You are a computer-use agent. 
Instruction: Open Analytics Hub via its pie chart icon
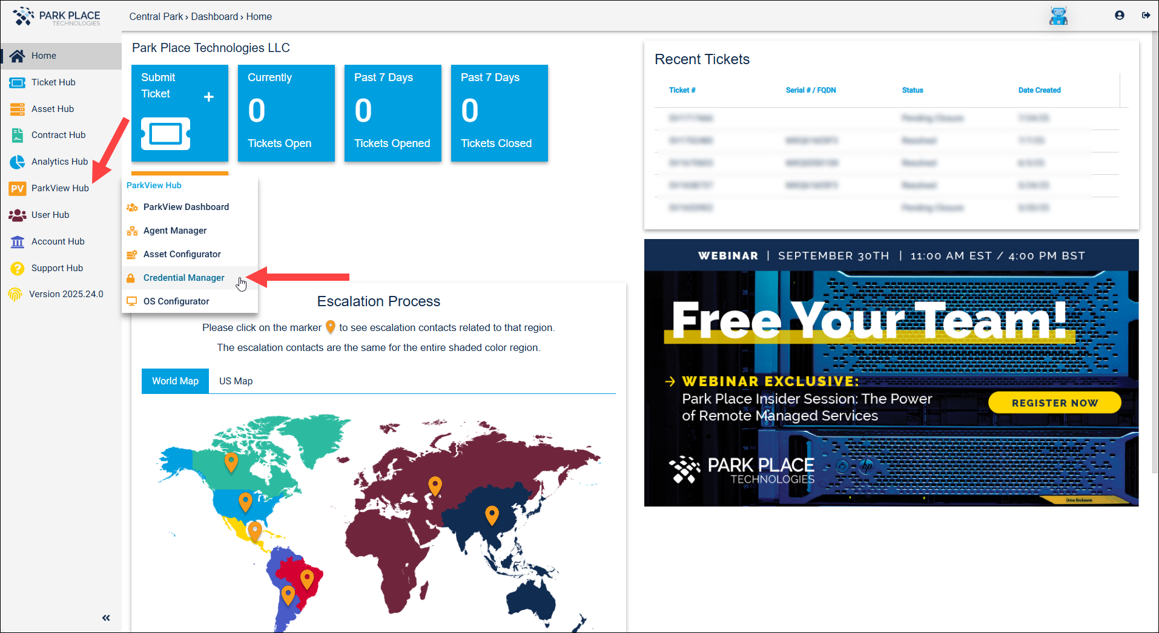click(x=17, y=161)
